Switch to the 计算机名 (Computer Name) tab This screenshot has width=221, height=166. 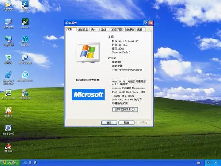83,30
